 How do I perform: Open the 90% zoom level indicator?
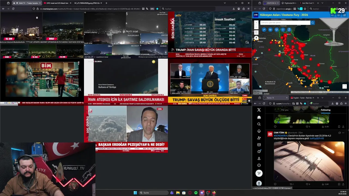point(152,9)
